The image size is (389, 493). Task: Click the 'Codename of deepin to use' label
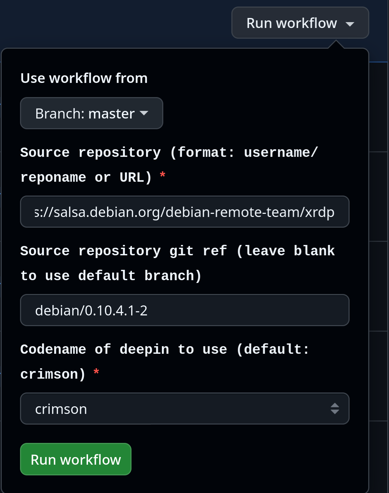tap(165, 362)
